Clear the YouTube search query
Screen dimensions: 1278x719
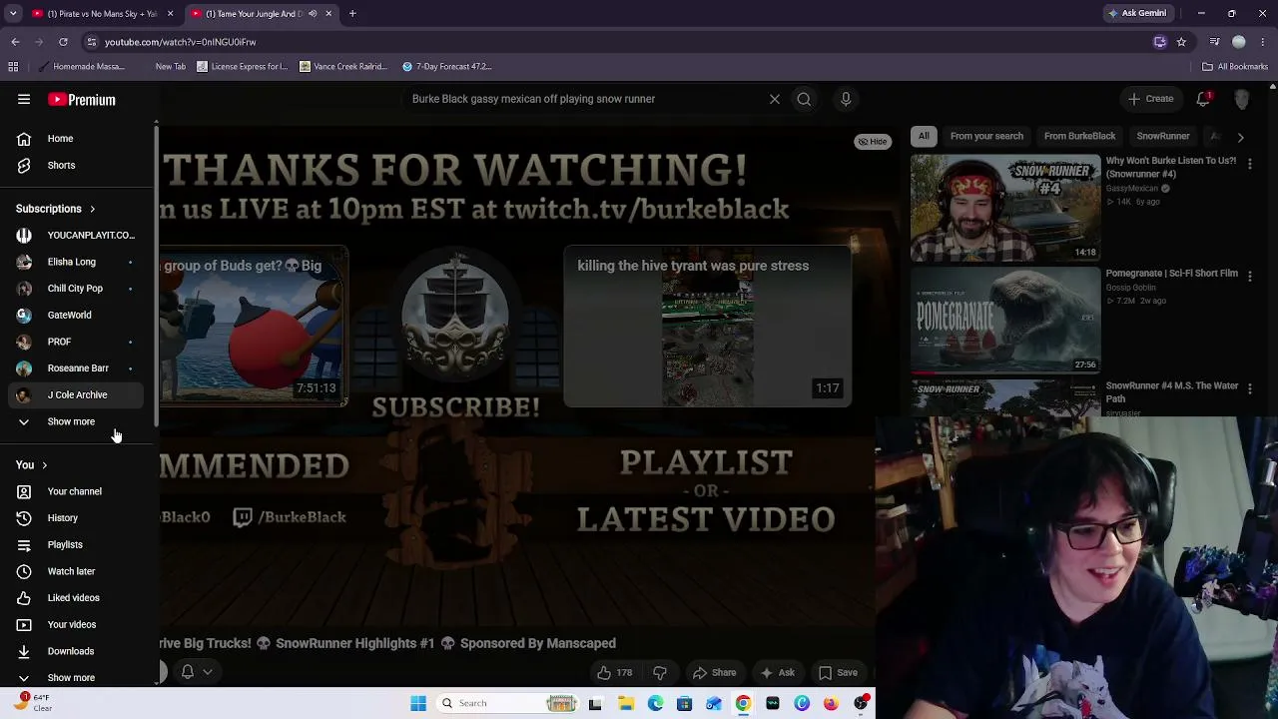774,99
